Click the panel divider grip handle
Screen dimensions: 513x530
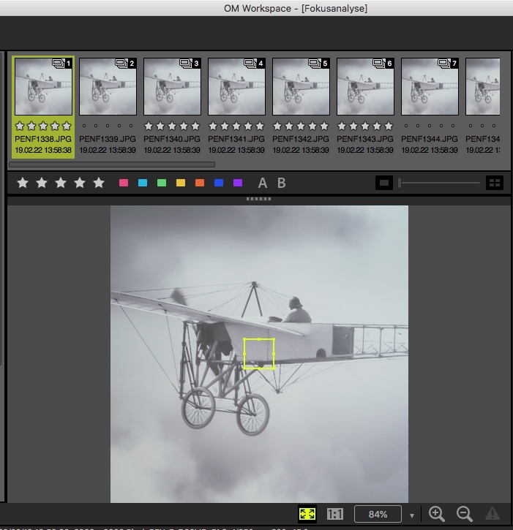(x=258, y=199)
